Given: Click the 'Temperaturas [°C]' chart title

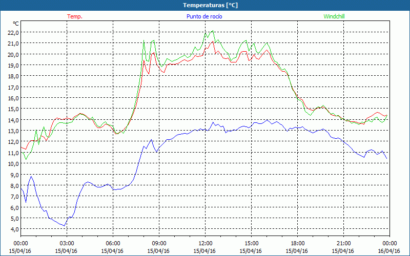Looking at the screenshot, I should [x=210, y=5].
